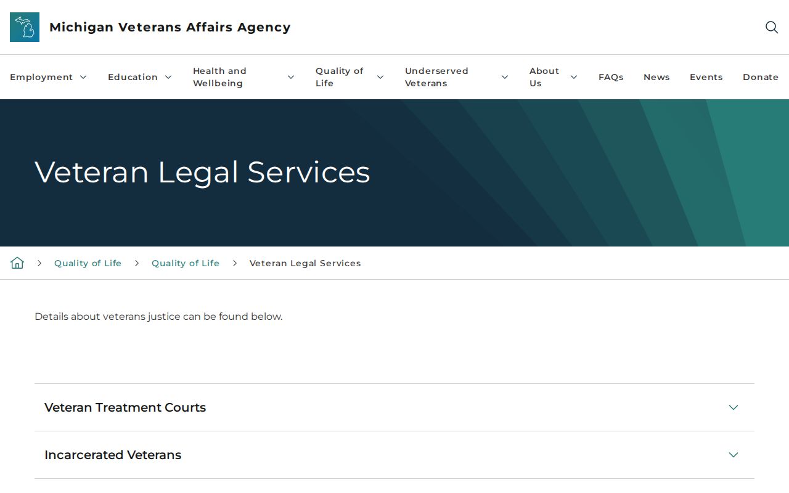Screen dimensions: 789x493
Task: Click the Michigan state logo icon
Action: coord(25,27)
